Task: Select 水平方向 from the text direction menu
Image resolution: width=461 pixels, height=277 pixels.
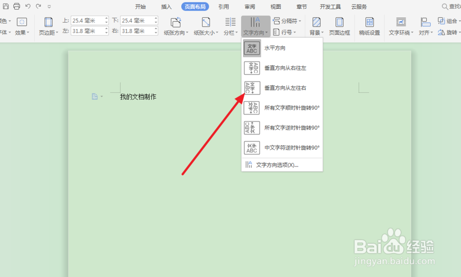Action: coord(274,48)
